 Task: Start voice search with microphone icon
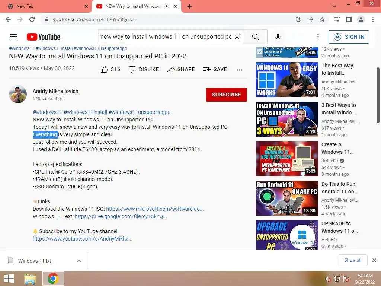pos(278,37)
